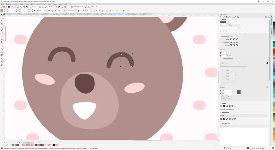Choose the centered outline Position icon
Viewport: 275px width, 150px height.
pyautogui.click(x=234, y=45)
